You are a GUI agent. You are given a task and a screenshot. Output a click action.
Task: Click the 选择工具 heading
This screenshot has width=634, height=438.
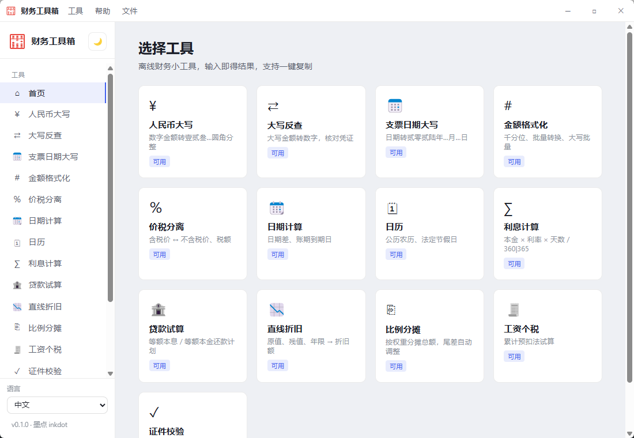click(166, 48)
